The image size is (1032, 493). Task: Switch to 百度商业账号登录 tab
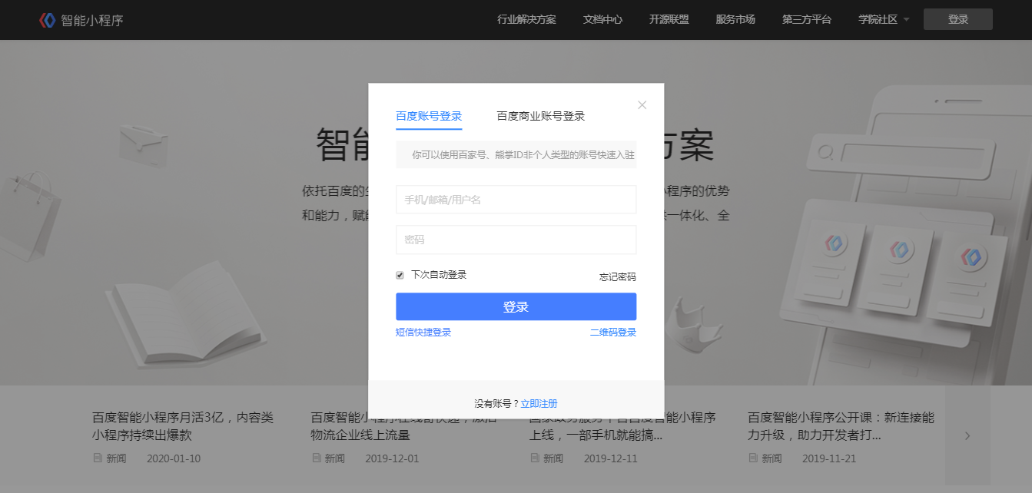click(540, 116)
